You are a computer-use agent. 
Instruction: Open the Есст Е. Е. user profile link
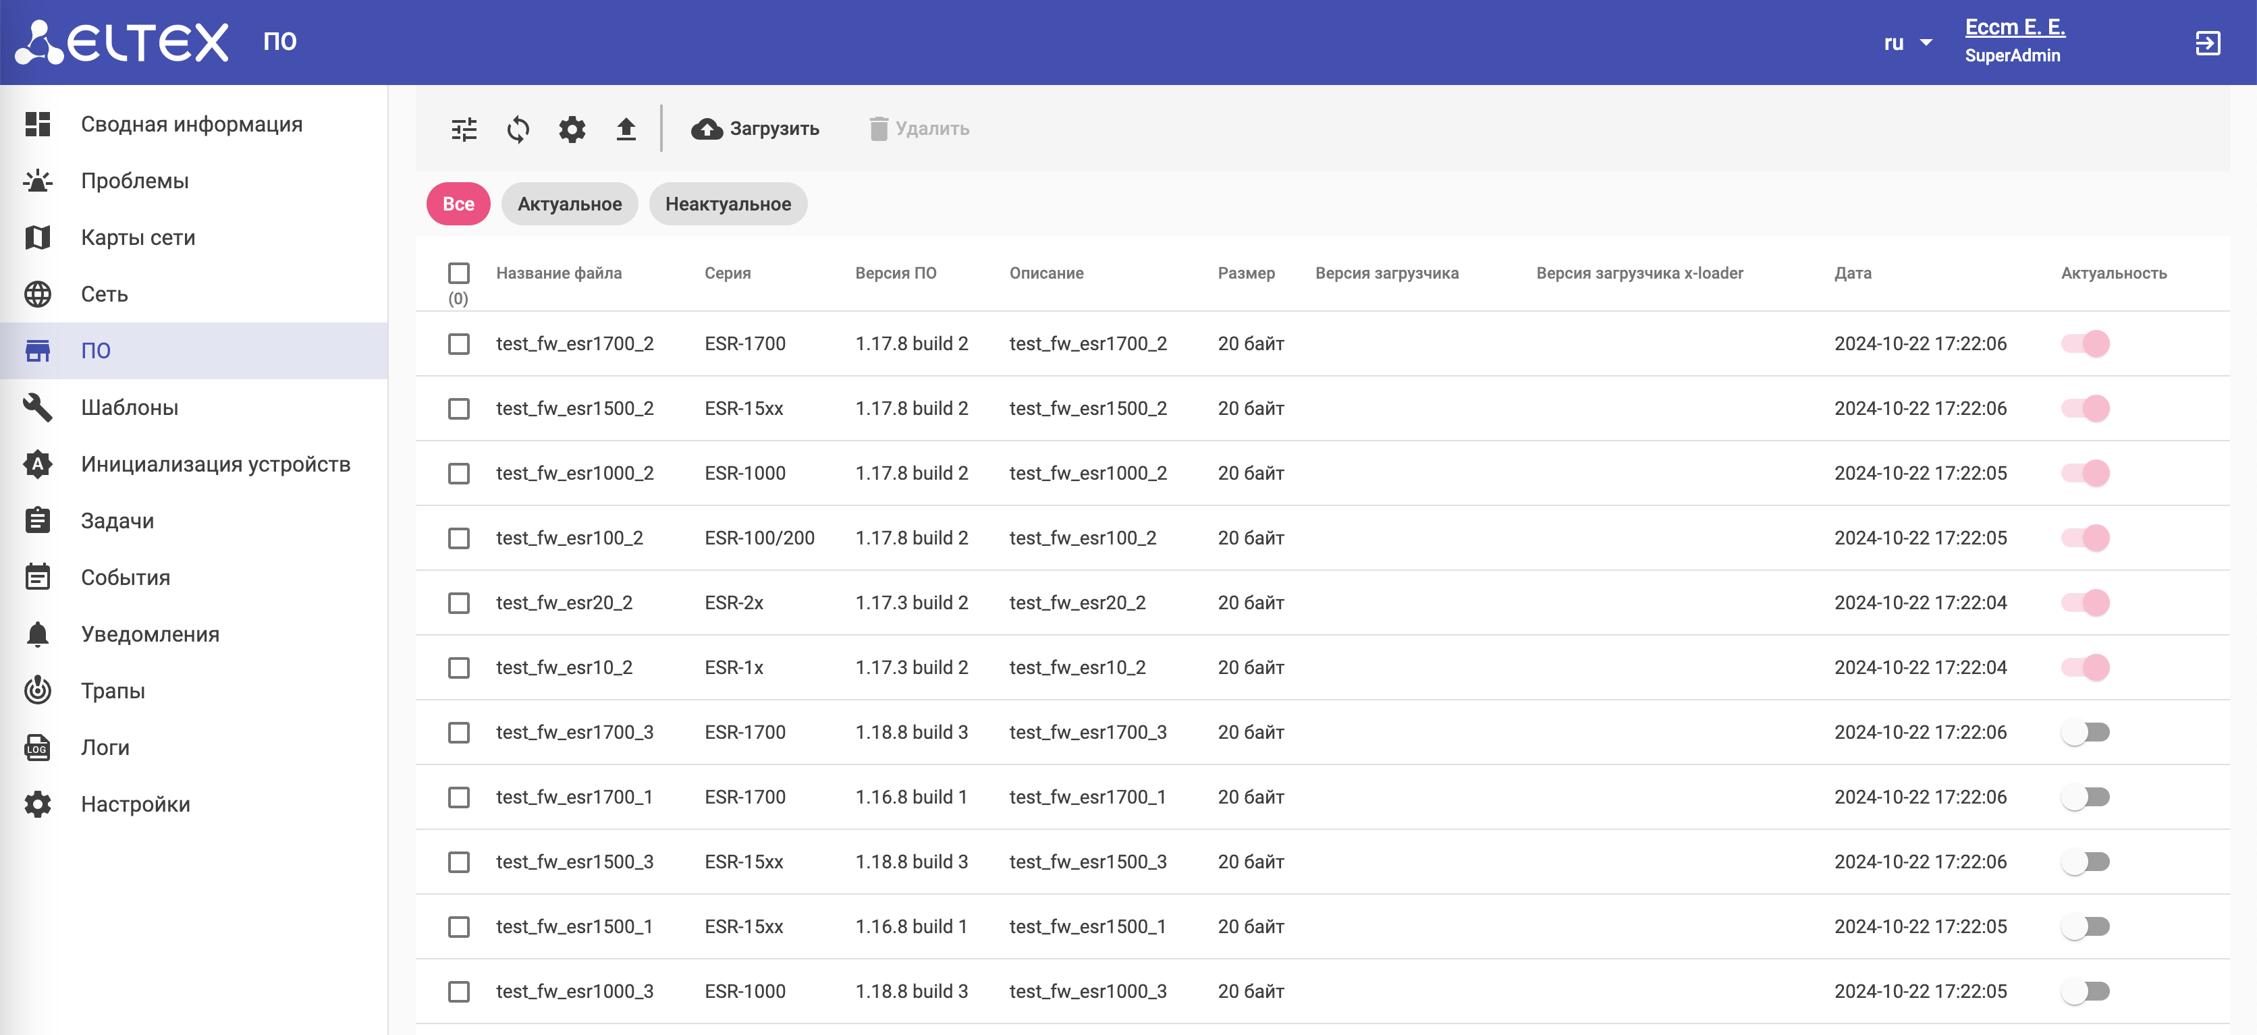pos(2014,27)
